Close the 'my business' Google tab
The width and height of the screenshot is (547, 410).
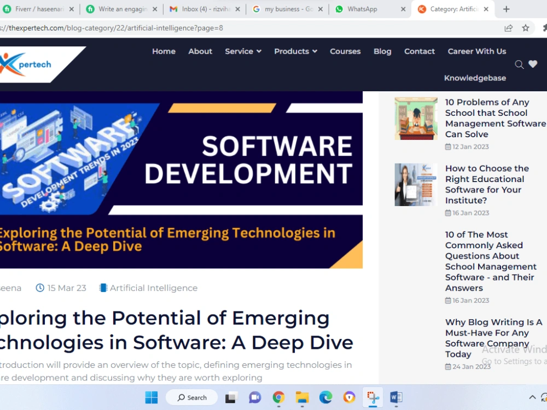point(320,9)
